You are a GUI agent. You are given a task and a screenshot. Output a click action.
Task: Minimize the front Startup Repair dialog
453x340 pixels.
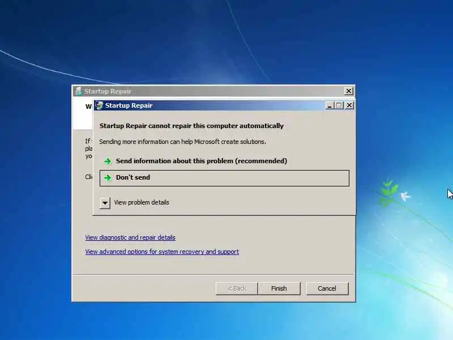coord(330,105)
